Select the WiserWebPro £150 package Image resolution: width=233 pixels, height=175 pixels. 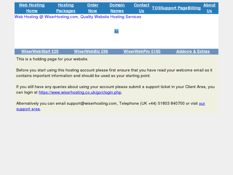(x=142, y=51)
